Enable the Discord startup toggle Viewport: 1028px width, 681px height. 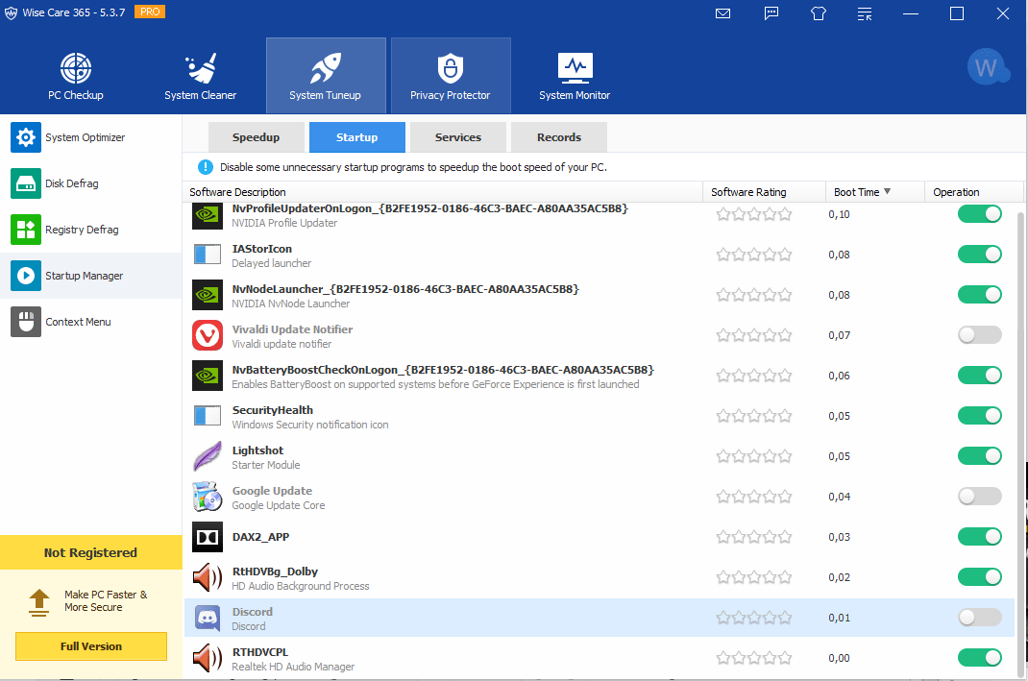click(979, 618)
